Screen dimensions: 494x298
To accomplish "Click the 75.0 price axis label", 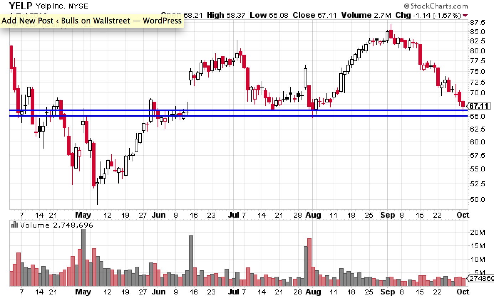I will point(478,71).
